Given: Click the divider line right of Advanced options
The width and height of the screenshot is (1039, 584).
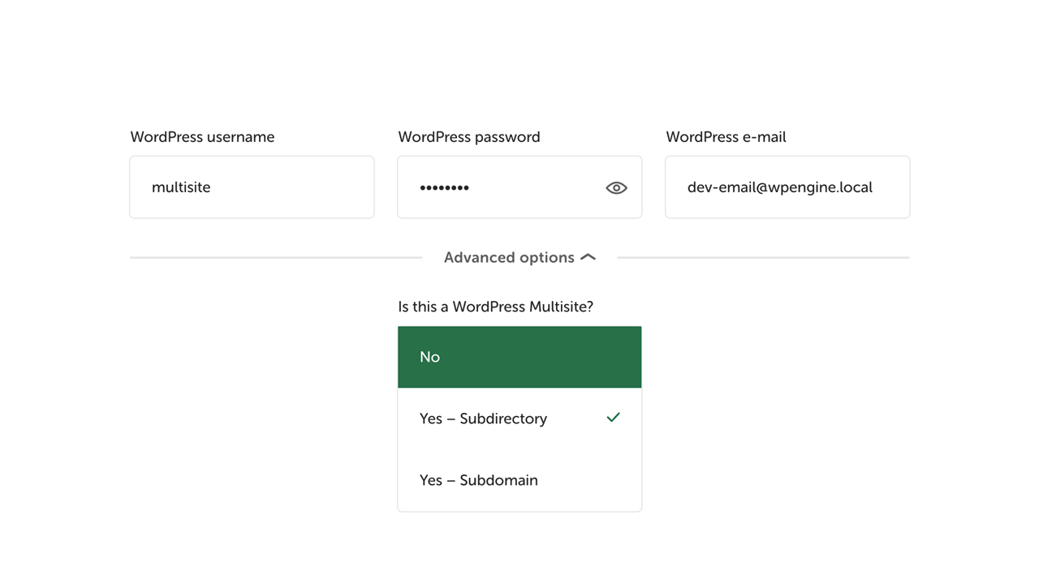Looking at the screenshot, I should click(763, 258).
